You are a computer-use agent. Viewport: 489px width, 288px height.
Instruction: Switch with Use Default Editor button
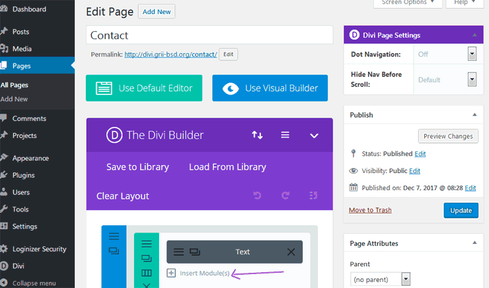[144, 88]
